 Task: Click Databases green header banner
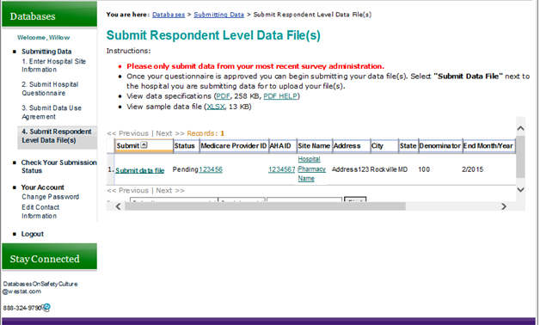click(x=50, y=15)
